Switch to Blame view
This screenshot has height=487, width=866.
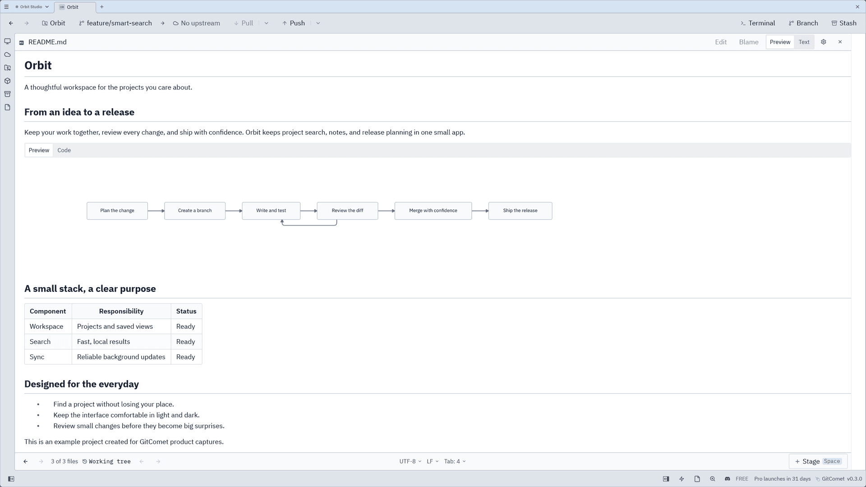coord(749,42)
